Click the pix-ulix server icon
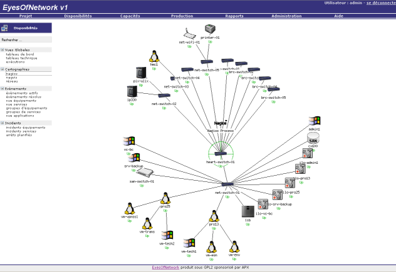The width and height of the screenshot is (396, 272). (x=141, y=73)
